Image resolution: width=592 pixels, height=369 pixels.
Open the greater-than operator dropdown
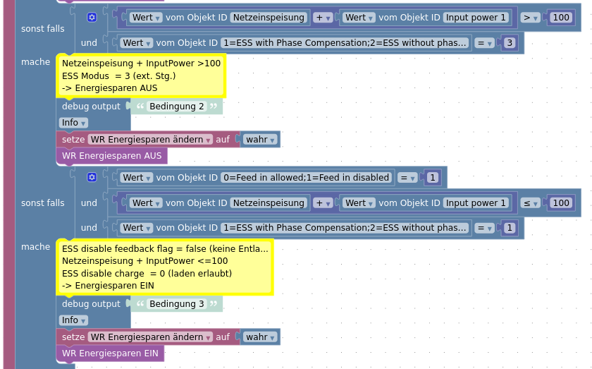(x=531, y=17)
